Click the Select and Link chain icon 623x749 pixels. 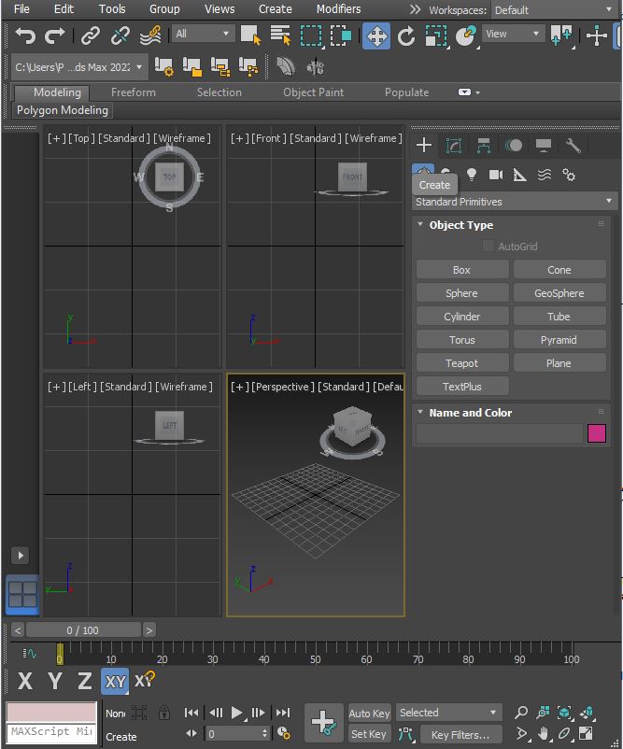[91, 35]
